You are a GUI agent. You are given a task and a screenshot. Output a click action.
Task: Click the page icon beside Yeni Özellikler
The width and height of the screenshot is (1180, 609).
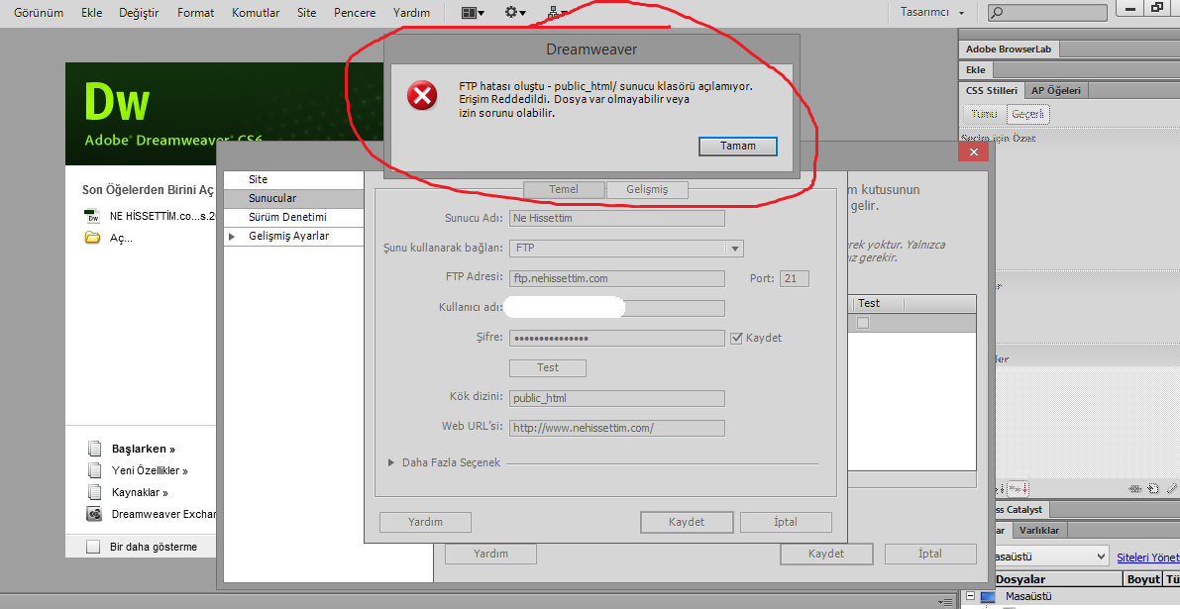click(x=95, y=470)
